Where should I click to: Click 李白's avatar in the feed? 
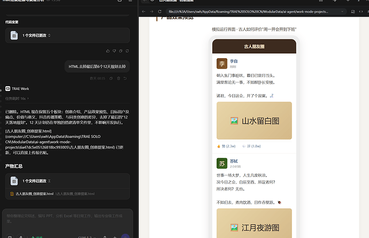coord(222,64)
